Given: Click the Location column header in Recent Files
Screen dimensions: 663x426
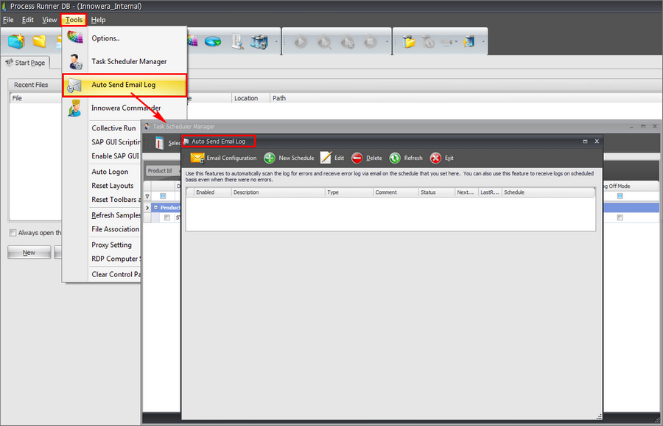Looking at the screenshot, I should tap(250, 98).
